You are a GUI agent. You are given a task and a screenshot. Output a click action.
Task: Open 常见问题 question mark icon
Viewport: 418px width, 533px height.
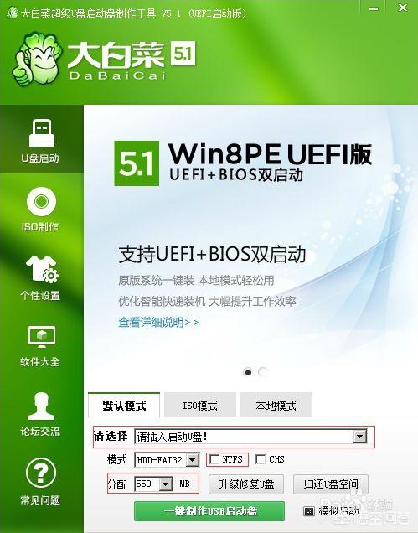[41, 472]
